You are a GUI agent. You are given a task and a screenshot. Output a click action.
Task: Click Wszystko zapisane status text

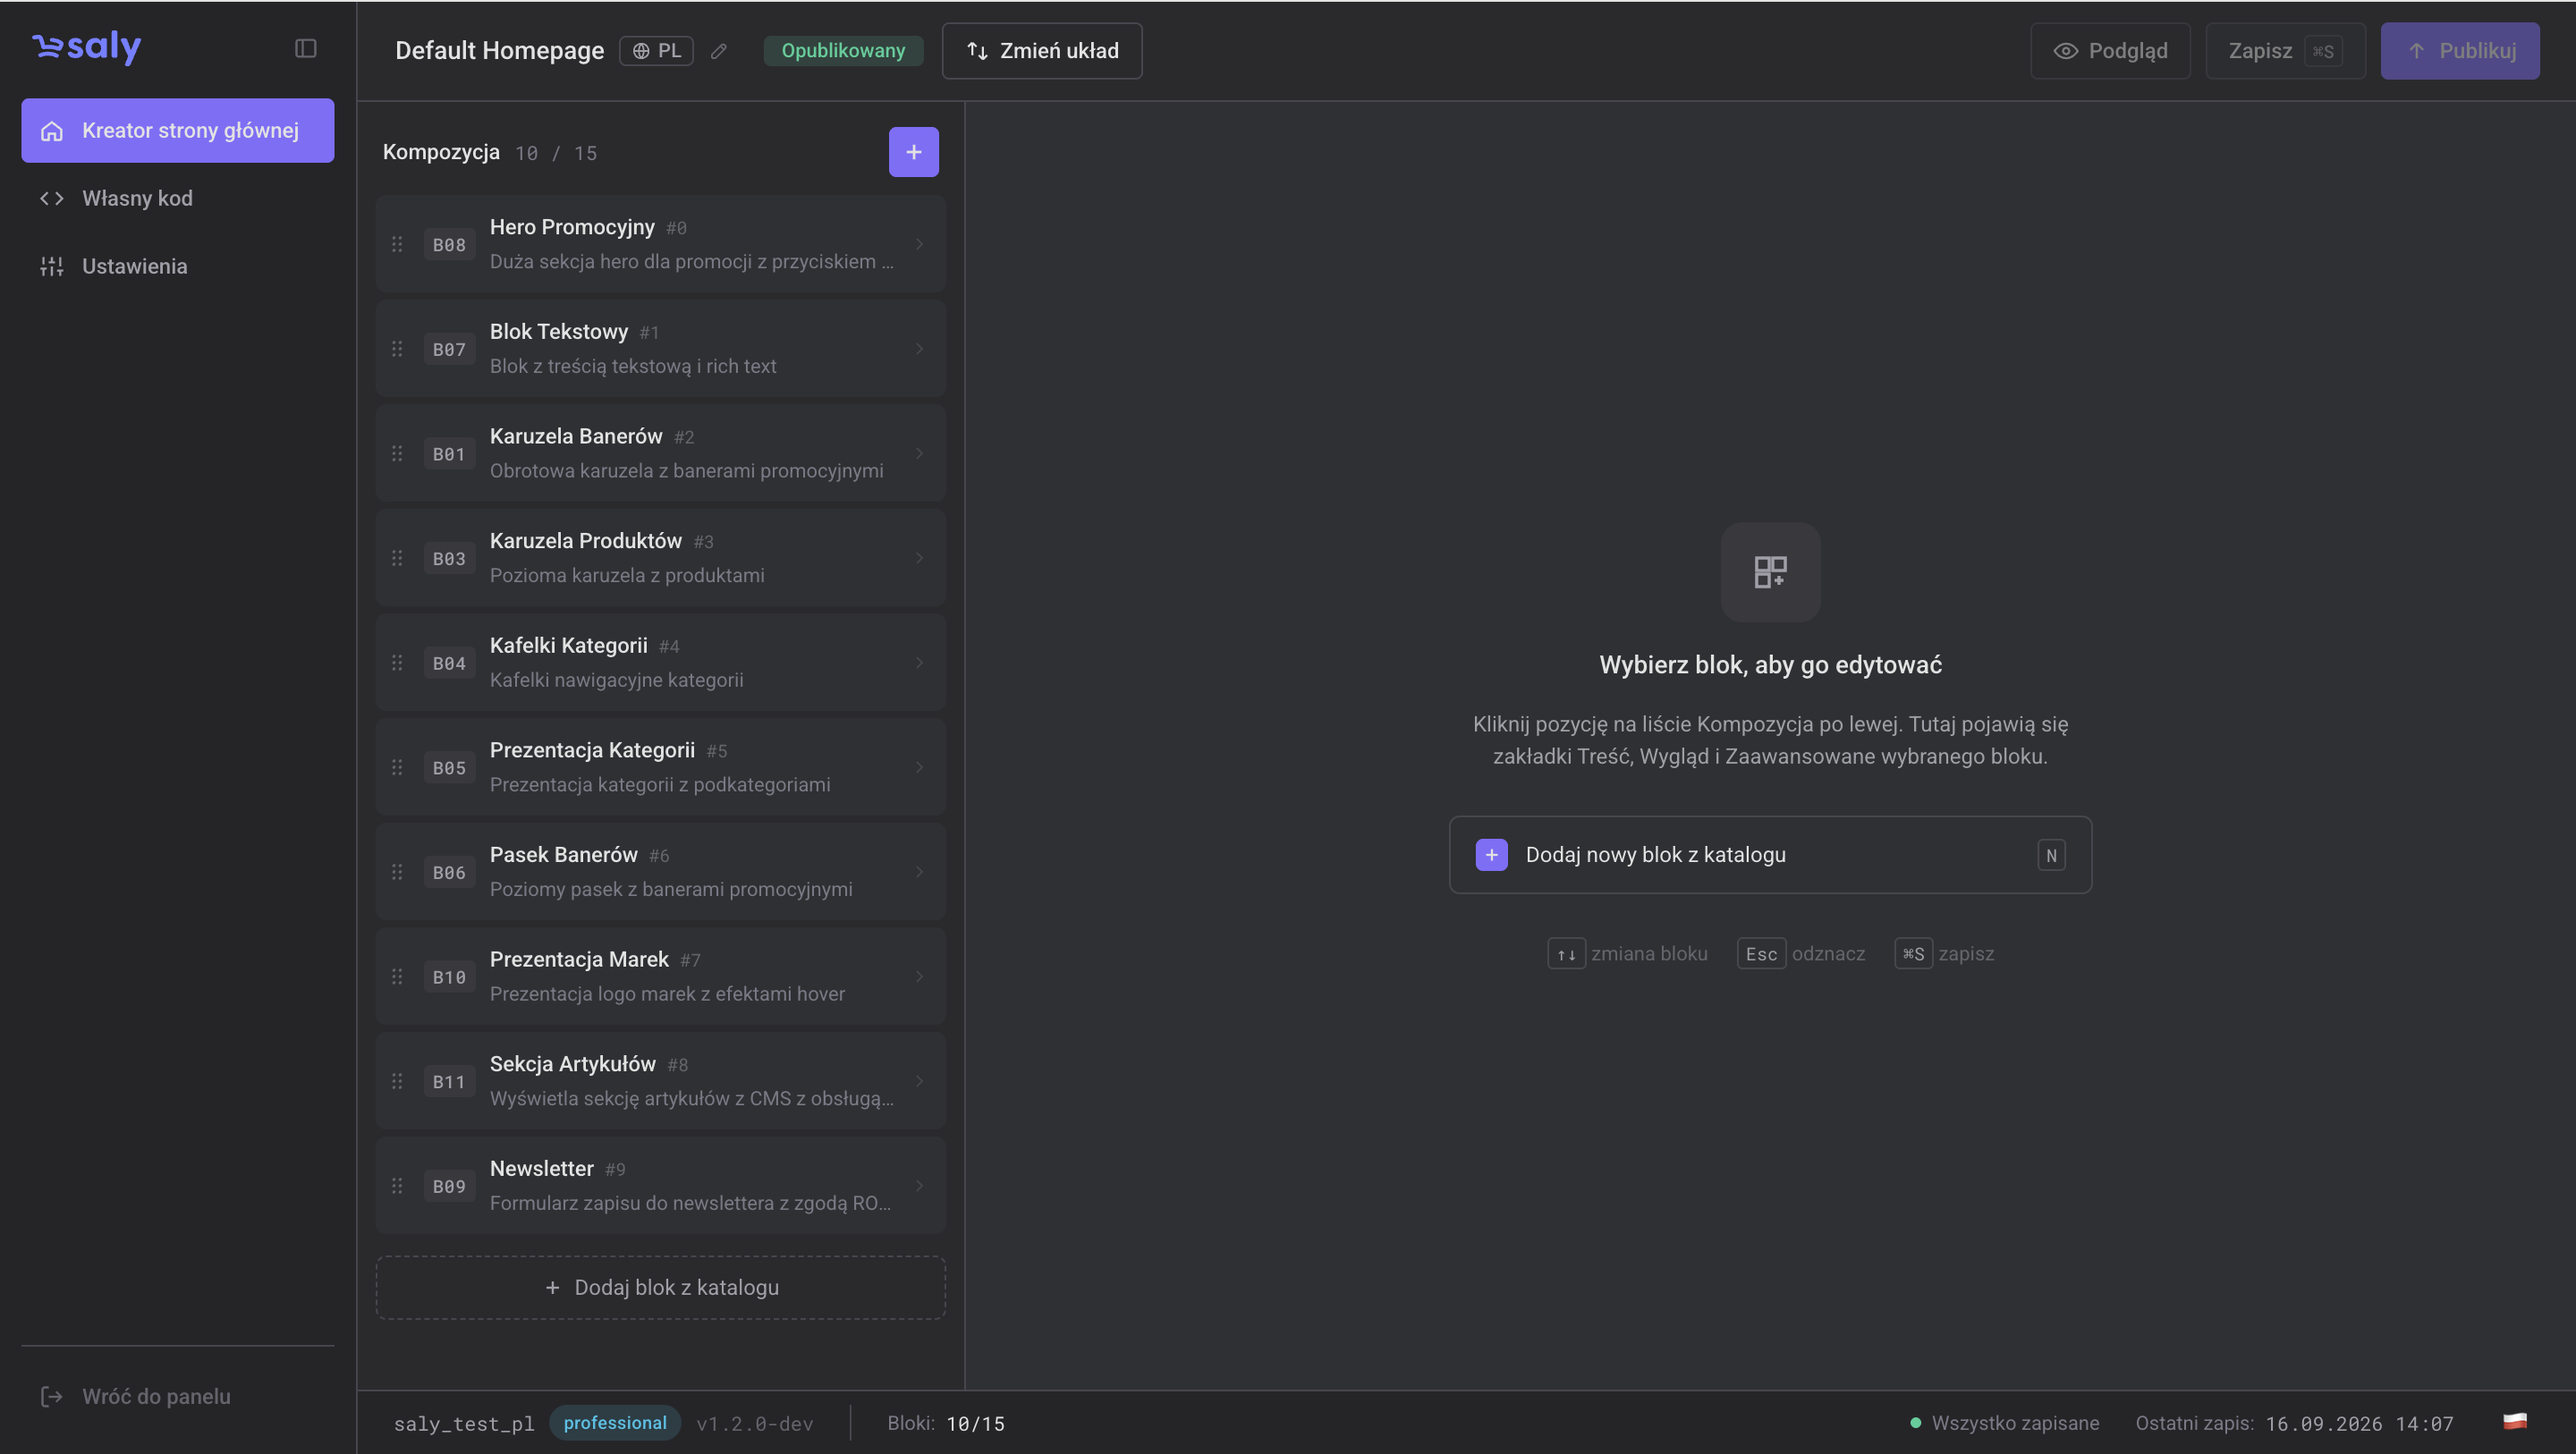coord(2015,1423)
